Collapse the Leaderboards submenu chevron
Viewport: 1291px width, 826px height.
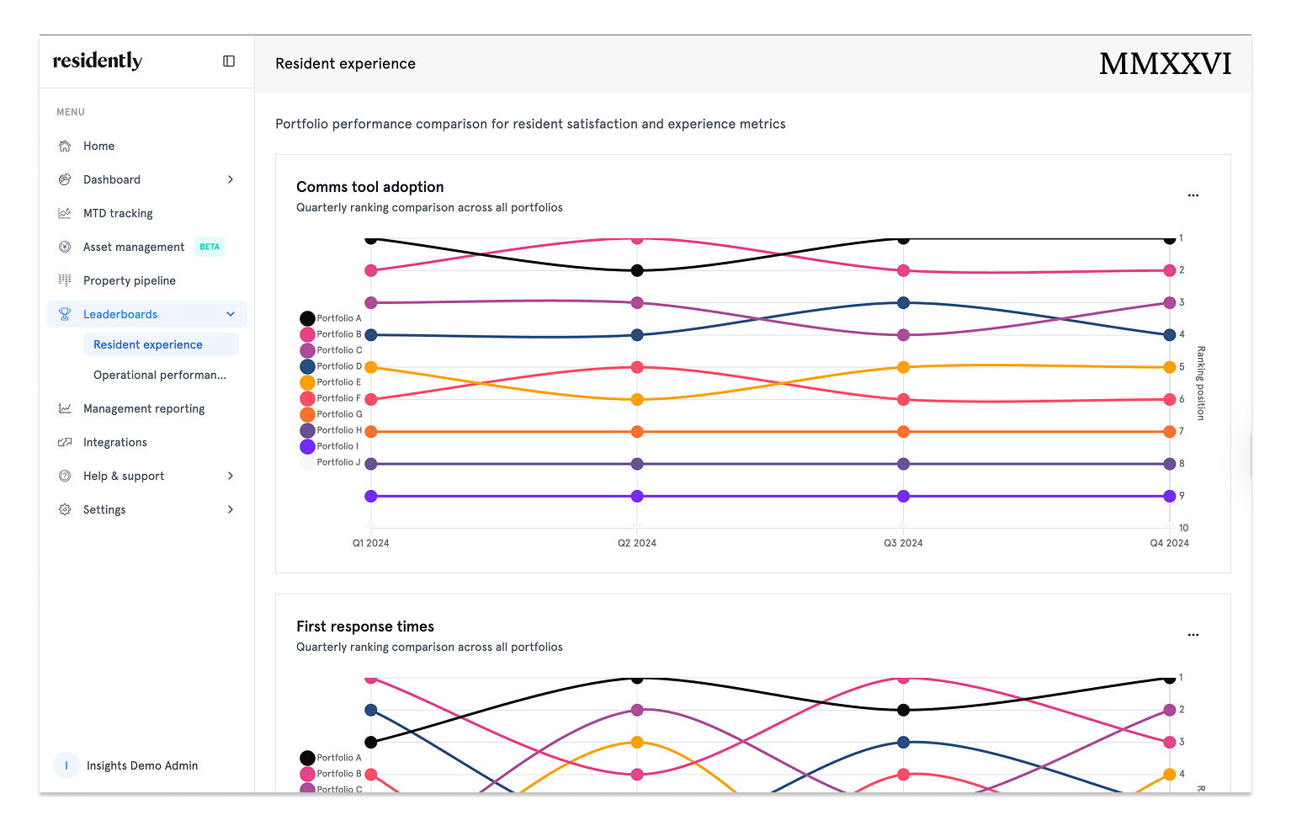click(x=231, y=314)
